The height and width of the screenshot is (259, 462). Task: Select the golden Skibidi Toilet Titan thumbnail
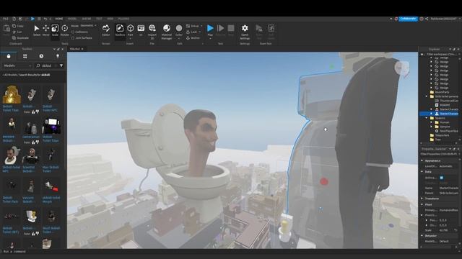point(12,94)
